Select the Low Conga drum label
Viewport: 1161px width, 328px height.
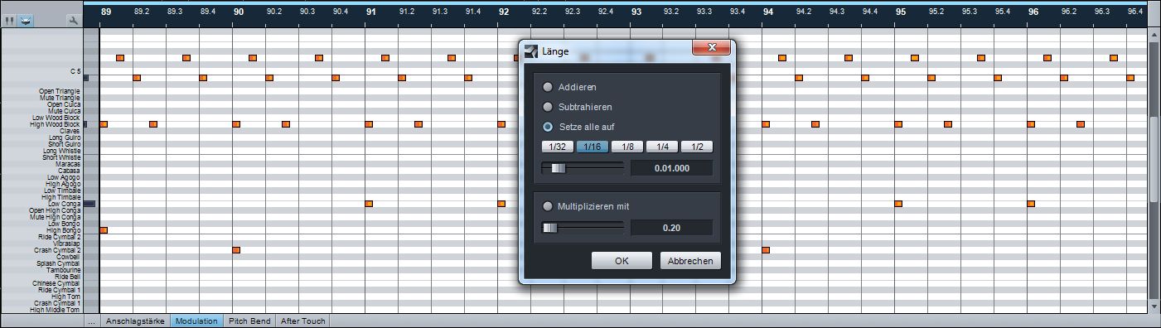tap(64, 204)
